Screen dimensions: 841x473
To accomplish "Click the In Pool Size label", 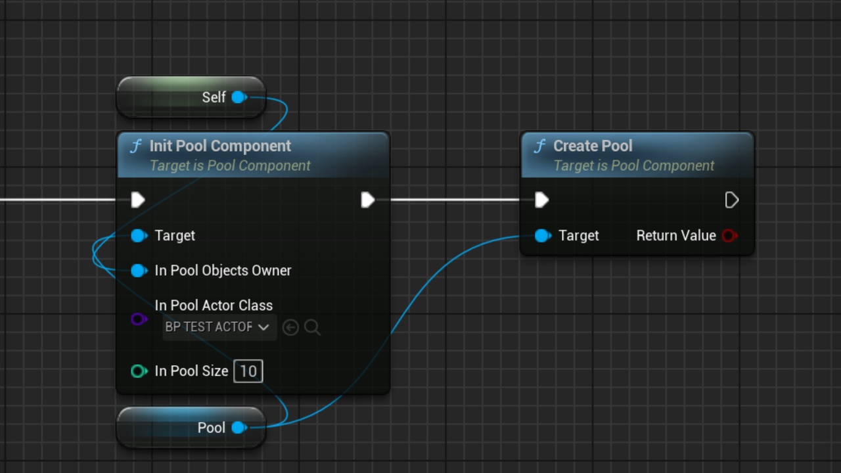I will 191,371.
